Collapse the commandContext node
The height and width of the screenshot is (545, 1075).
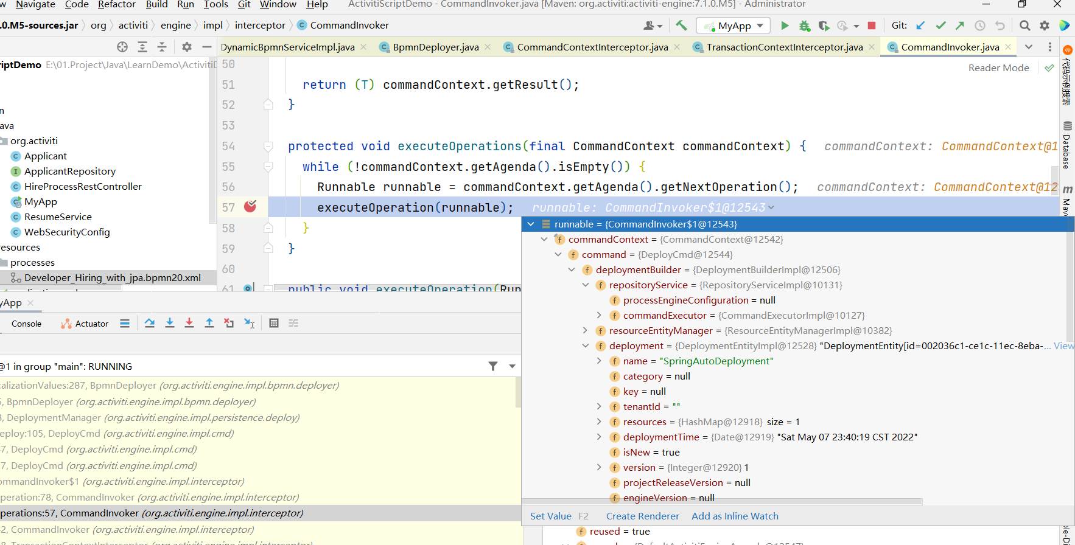point(544,239)
